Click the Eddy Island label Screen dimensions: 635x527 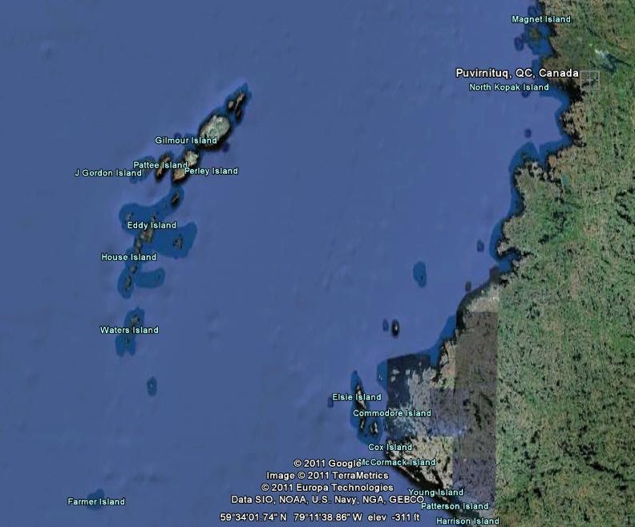152,225
